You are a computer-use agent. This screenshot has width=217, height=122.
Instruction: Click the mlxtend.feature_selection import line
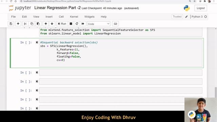[x=98, y=30]
